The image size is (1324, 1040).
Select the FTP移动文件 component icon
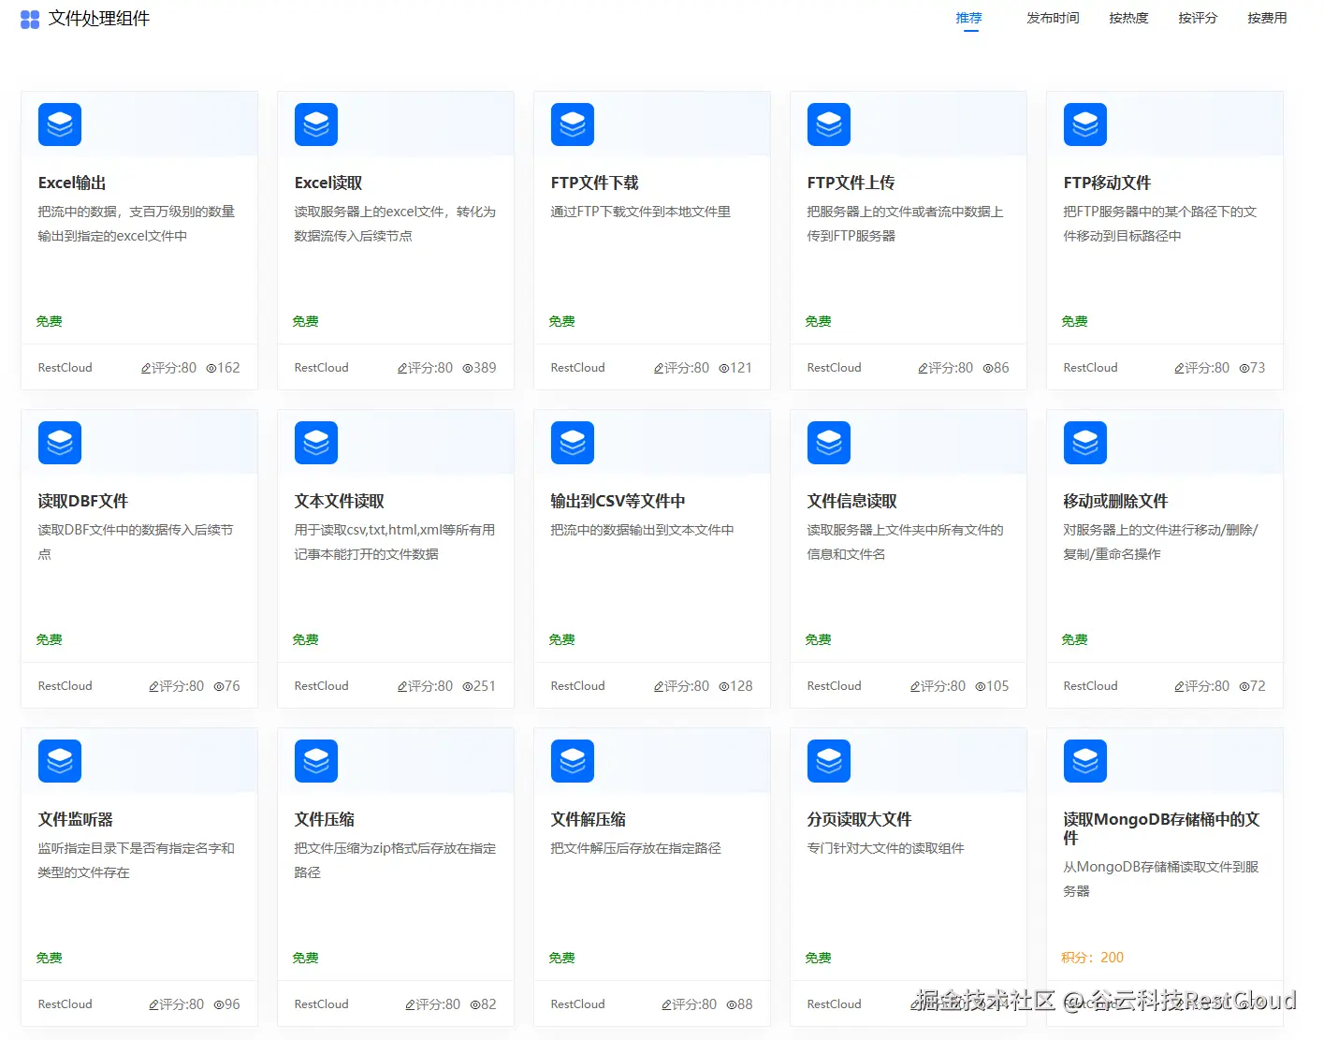[1084, 124]
